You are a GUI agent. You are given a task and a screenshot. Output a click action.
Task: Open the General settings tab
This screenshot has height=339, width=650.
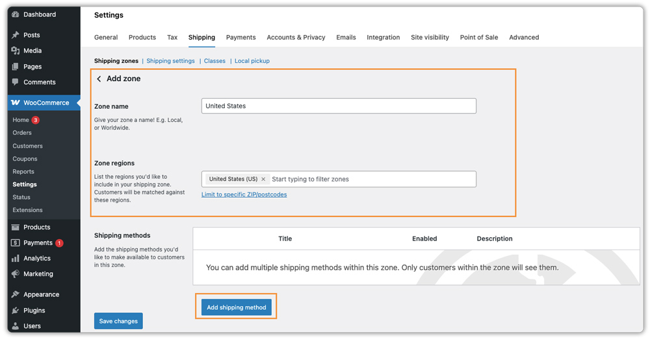(x=106, y=37)
